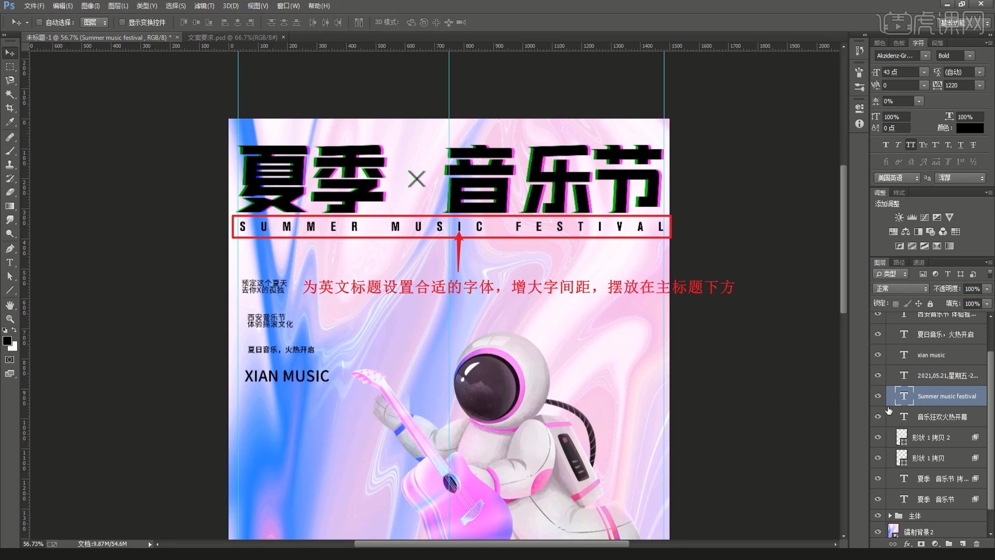Image resolution: width=995 pixels, height=560 pixels.
Task: Select the Hand tool
Action: point(10,305)
